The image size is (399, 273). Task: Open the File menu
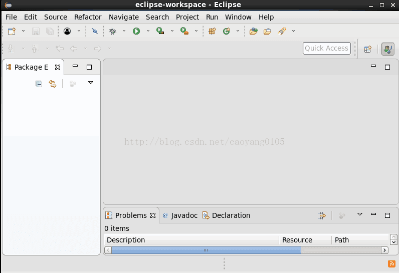point(11,17)
